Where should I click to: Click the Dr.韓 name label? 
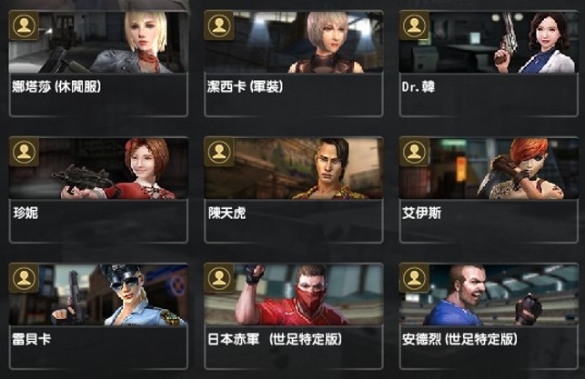[419, 86]
